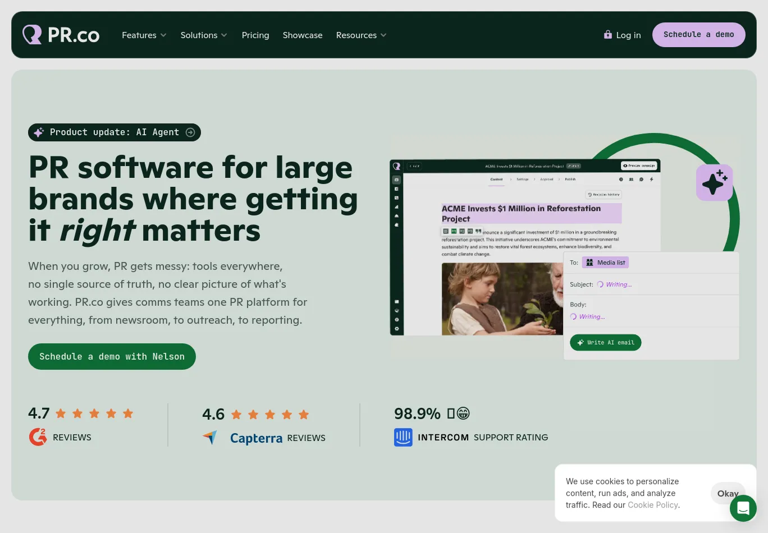Screen dimensions: 768x533
Task: Click the purple AI sparkle icon
Action: pyautogui.click(x=714, y=182)
